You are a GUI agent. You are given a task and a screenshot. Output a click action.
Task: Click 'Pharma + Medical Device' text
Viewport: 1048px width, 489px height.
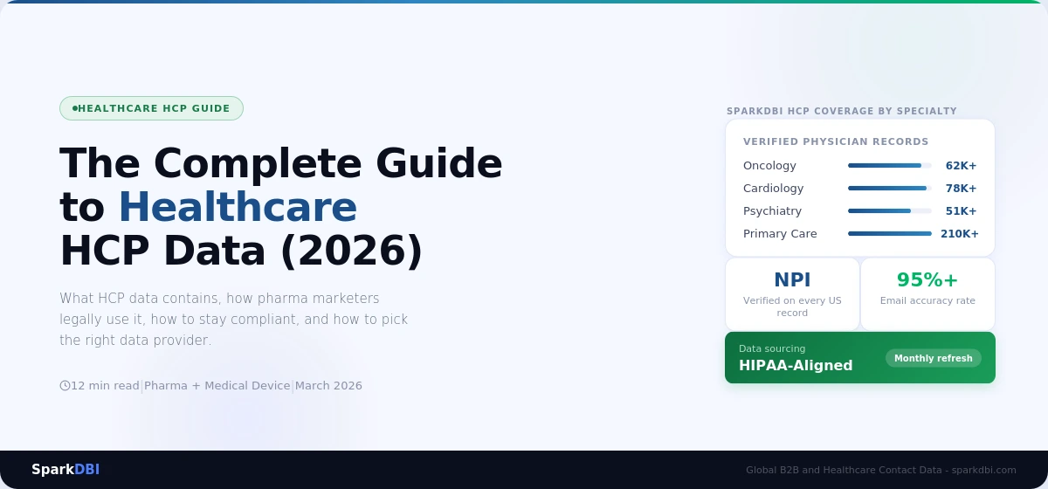tap(217, 386)
